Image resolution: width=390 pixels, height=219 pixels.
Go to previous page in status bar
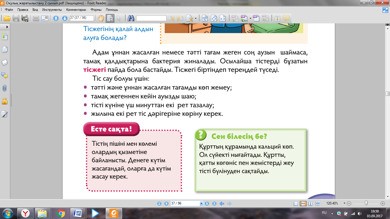coord(166,204)
